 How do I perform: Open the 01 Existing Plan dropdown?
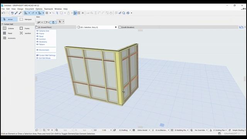[x=226, y=130]
